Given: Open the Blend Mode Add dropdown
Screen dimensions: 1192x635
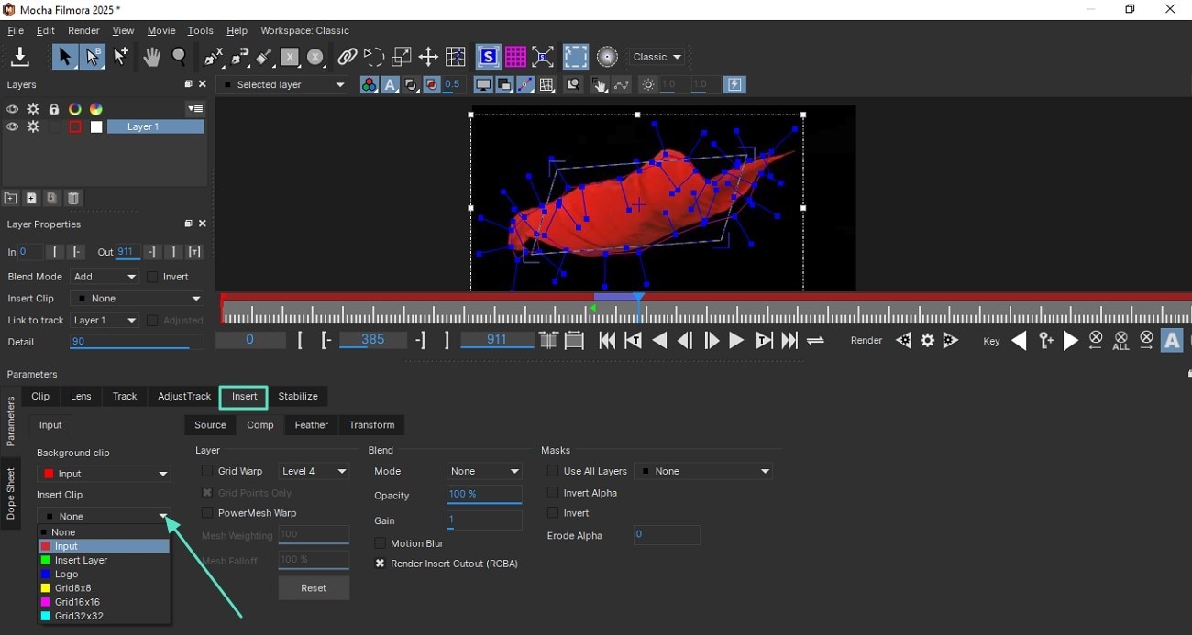Looking at the screenshot, I should point(105,277).
